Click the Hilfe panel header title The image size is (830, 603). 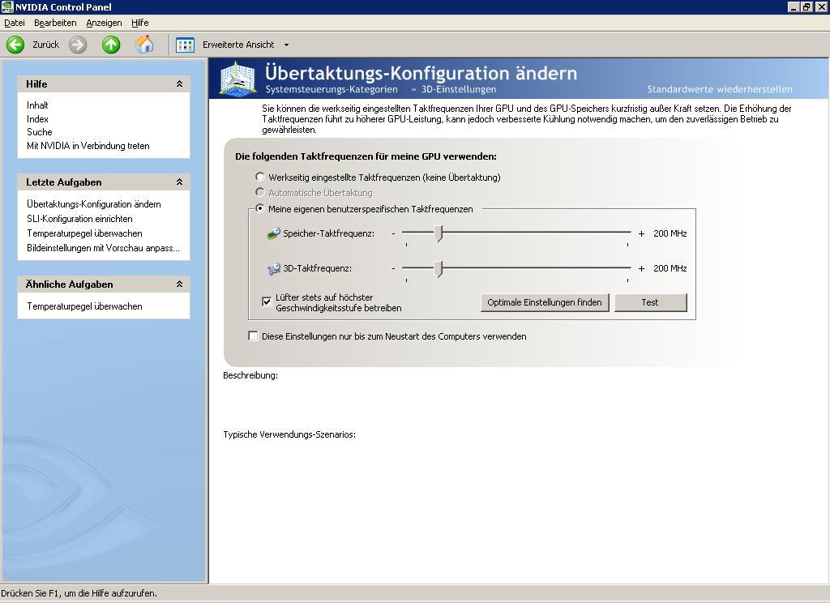(36, 84)
